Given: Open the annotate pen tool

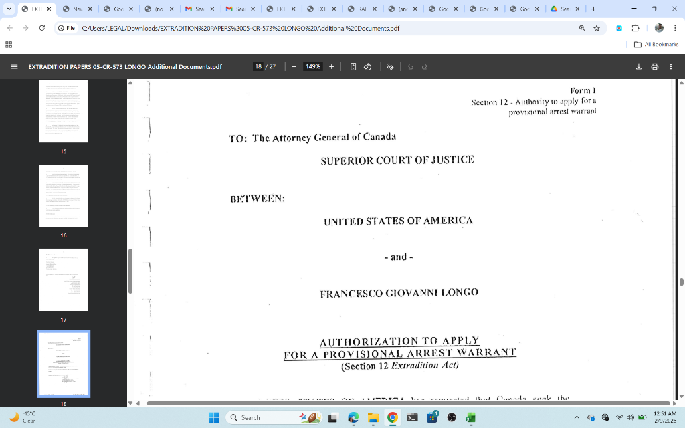Looking at the screenshot, I should [390, 66].
